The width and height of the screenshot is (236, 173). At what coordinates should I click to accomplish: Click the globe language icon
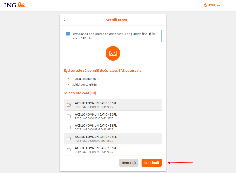(x=205, y=5)
